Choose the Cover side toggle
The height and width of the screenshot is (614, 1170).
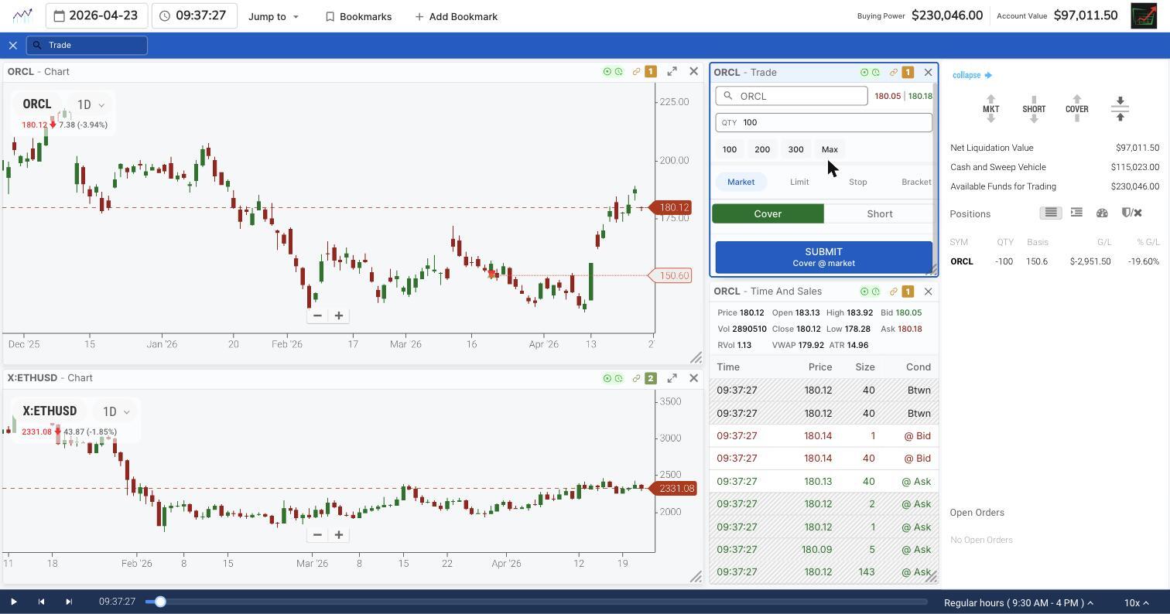click(768, 213)
